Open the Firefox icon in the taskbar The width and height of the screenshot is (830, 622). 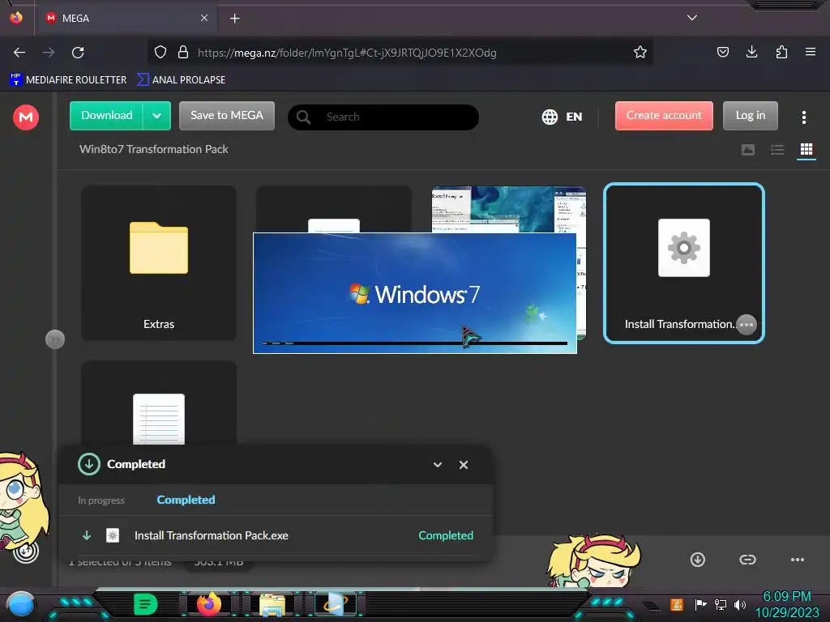(x=208, y=603)
